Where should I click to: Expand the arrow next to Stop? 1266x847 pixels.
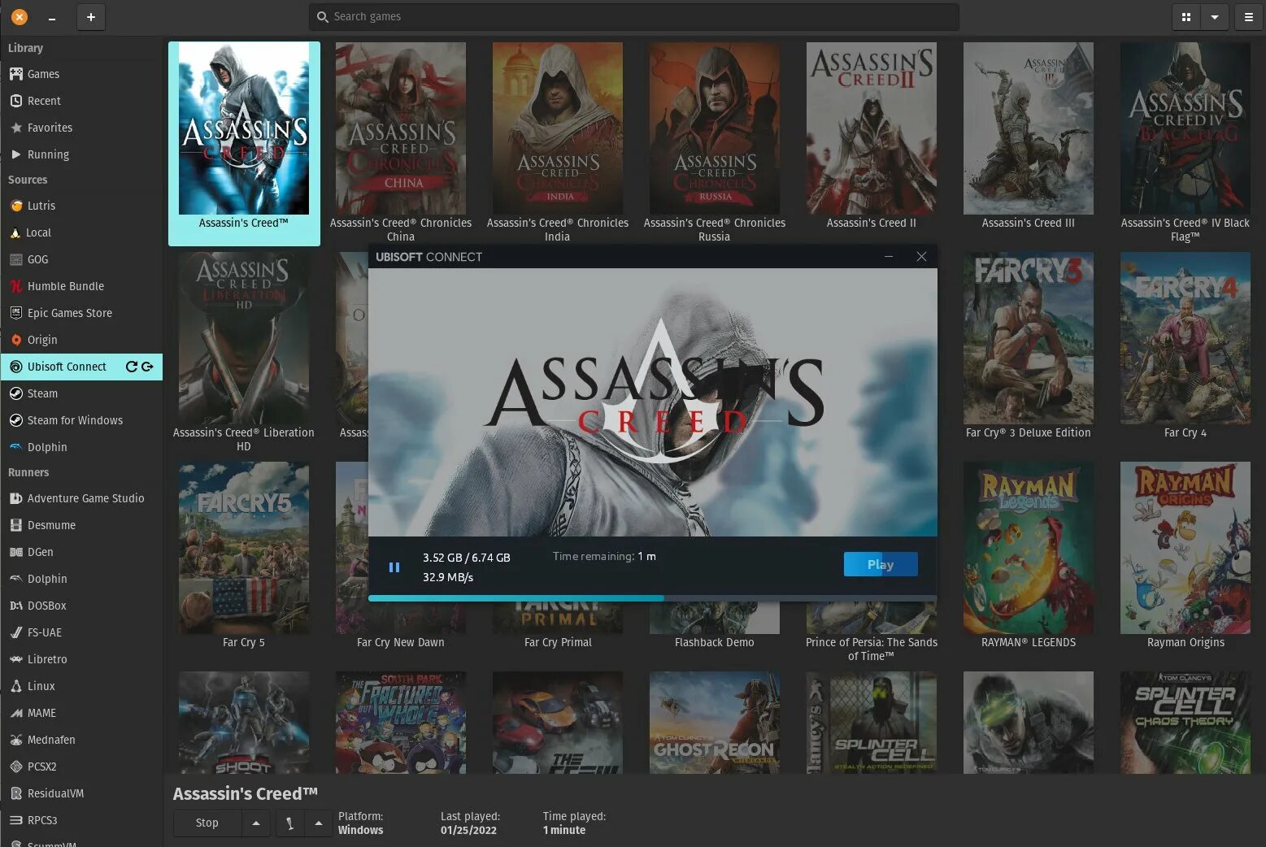click(256, 823)
